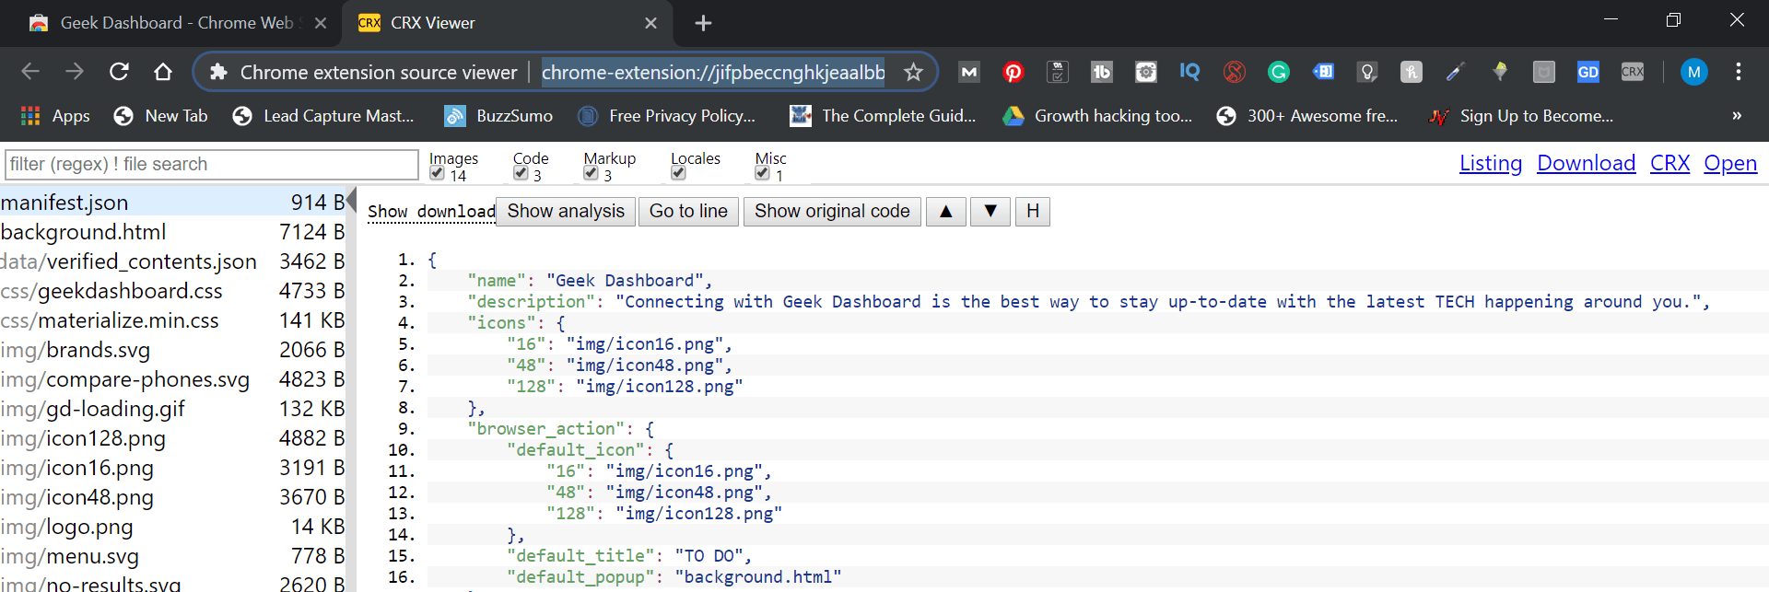Click Show original code button
1769x592 pixels.
pos(832,212)
